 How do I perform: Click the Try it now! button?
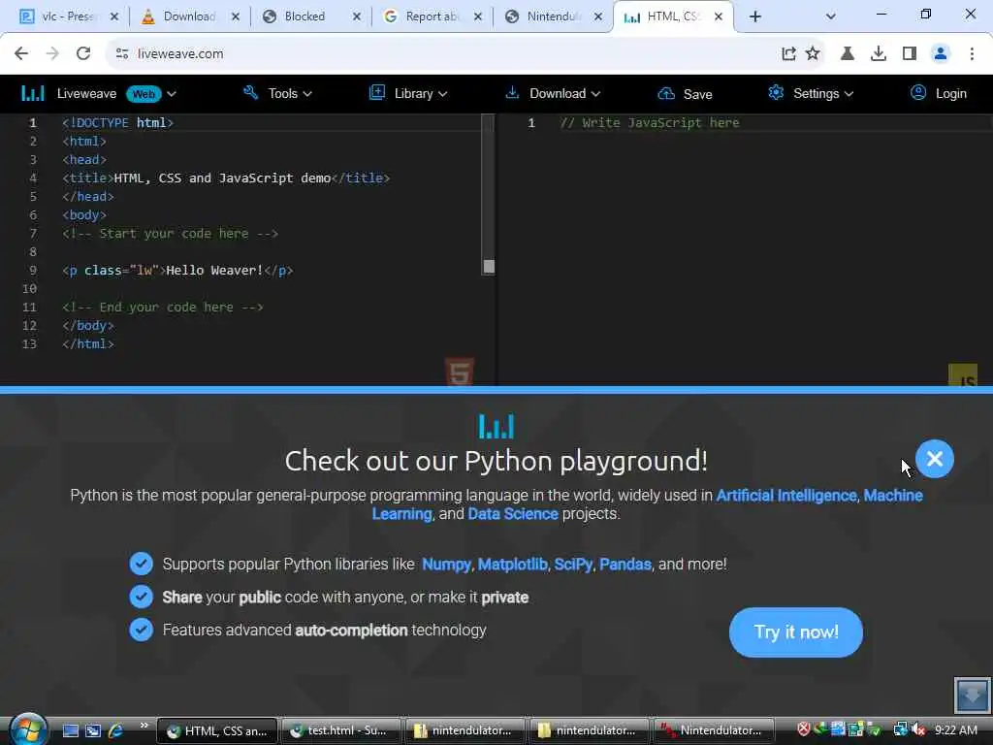(x=796, y=632)
